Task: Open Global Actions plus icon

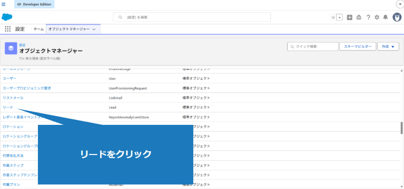Action: 350,17
